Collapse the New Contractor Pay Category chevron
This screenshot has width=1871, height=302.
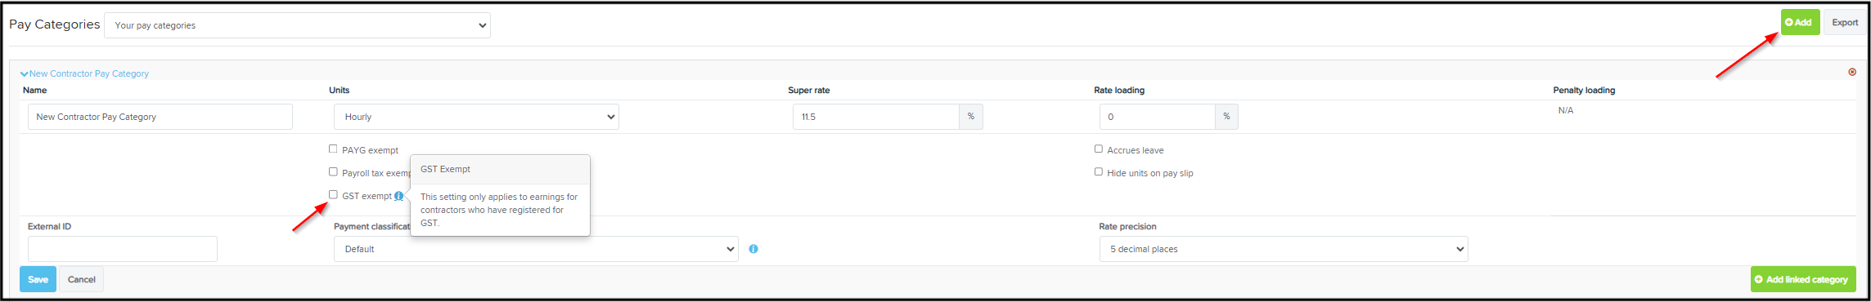(x=24, y=73)
